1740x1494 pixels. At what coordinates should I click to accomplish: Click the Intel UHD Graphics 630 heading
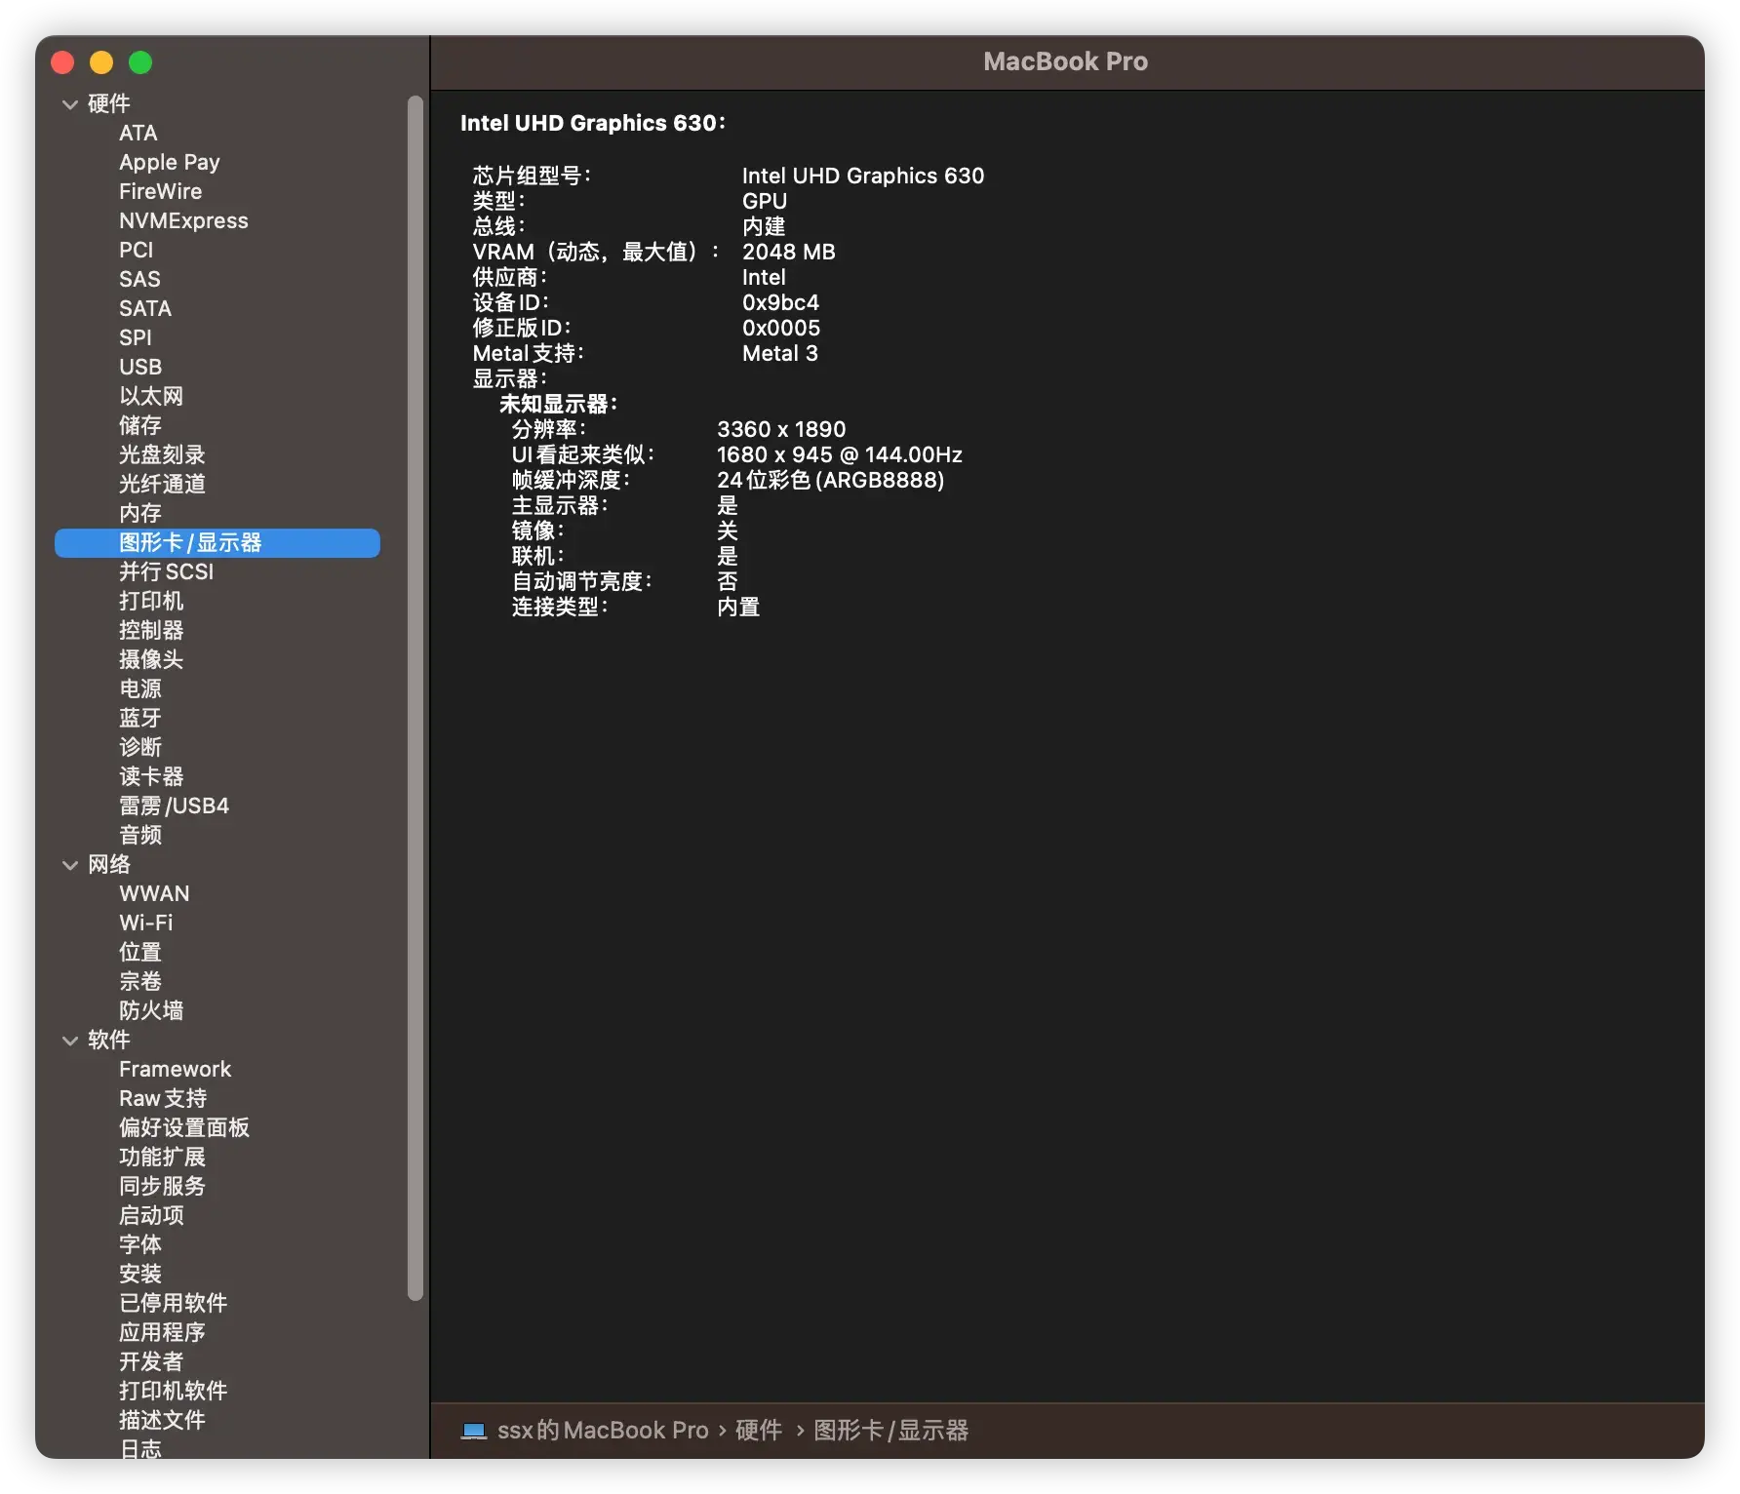coord(593,123)
